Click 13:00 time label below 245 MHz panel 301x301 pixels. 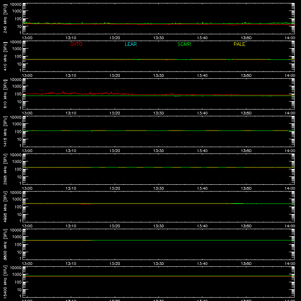[27, 38]
